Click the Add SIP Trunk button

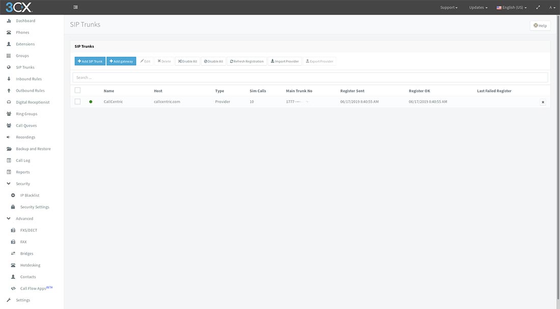90,60
